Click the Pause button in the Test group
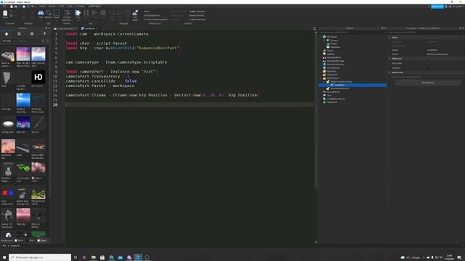The height and width of the screenshot is (261, 465). pyautogui.click(x=86, y=13)
